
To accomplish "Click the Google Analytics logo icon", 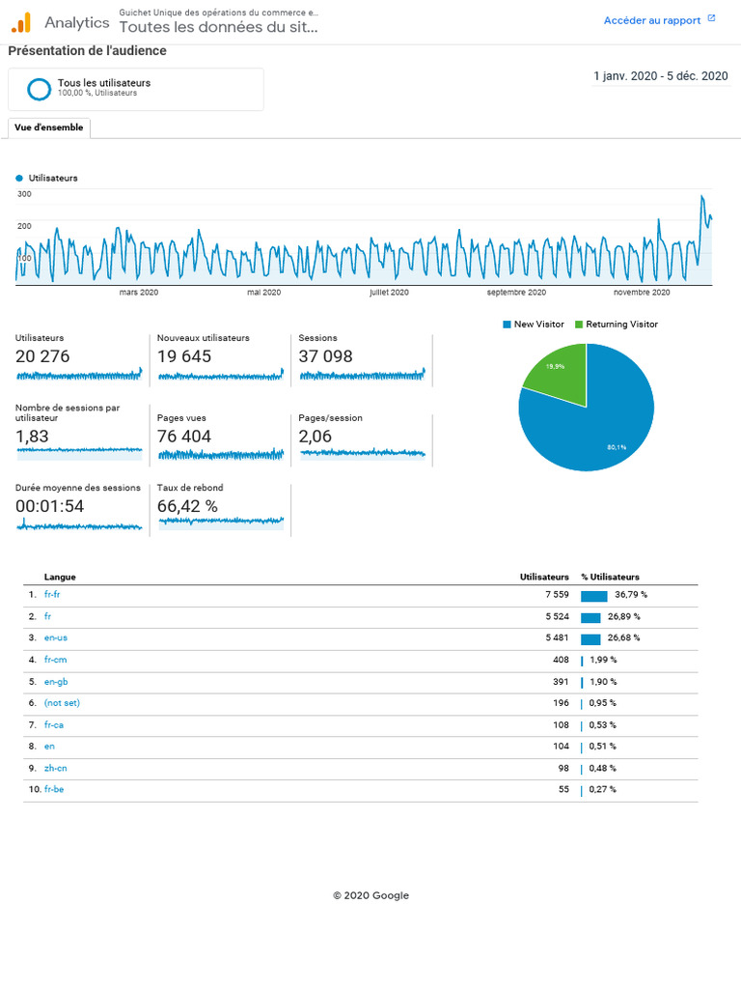I will pos(21,23).
